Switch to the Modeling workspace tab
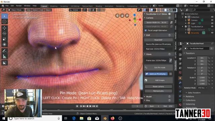215x121 pixels. tap(54, 6)
